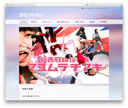Open the 公式ショップ menu item

pos(47,22)
